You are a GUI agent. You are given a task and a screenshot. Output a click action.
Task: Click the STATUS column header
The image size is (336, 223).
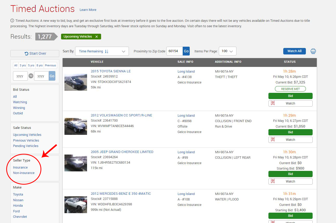(x=290, y=62)
